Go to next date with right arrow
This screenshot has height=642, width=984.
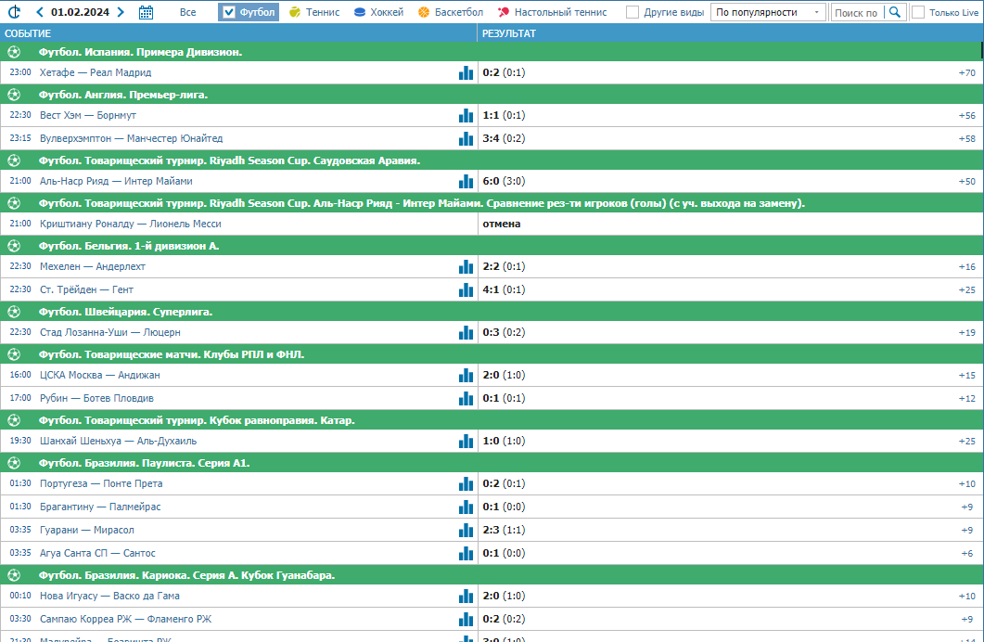coord(121,12)
